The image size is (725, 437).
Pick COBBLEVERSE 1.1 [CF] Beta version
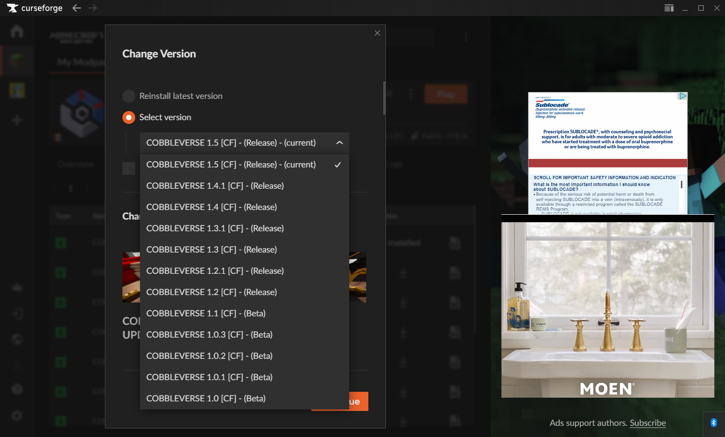[206, 314]
